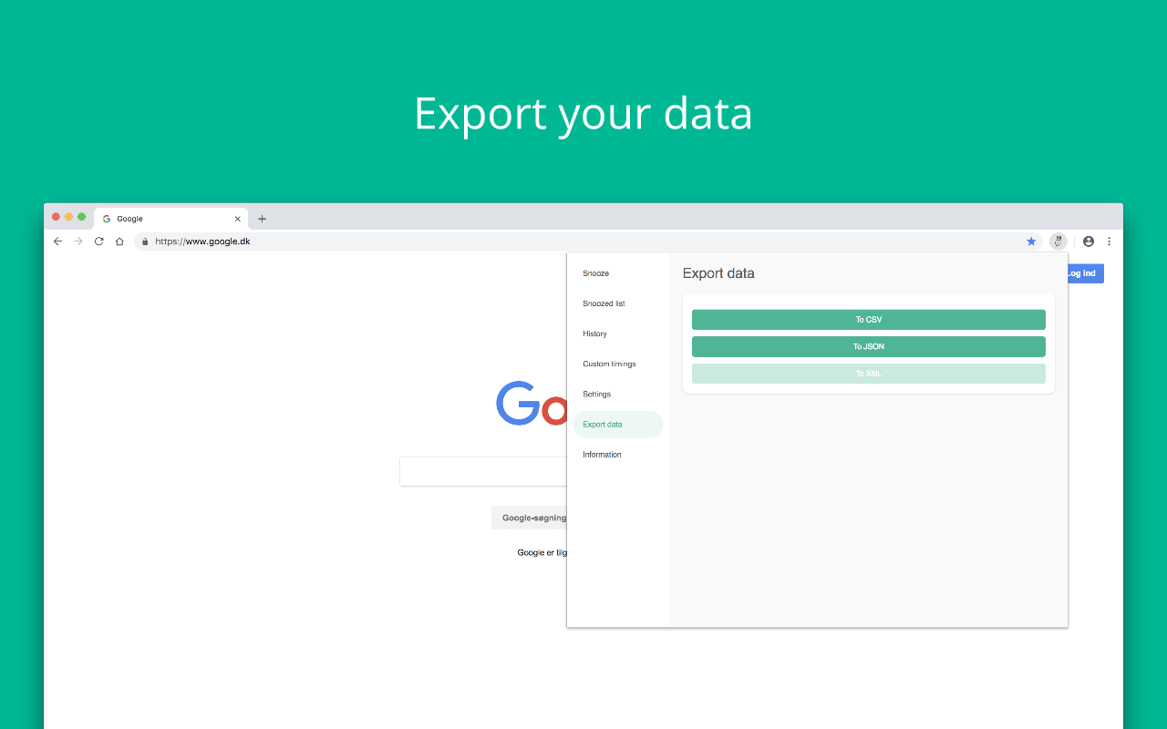Export data using To CSV button
1167x729 pixels.
point(868,320)
